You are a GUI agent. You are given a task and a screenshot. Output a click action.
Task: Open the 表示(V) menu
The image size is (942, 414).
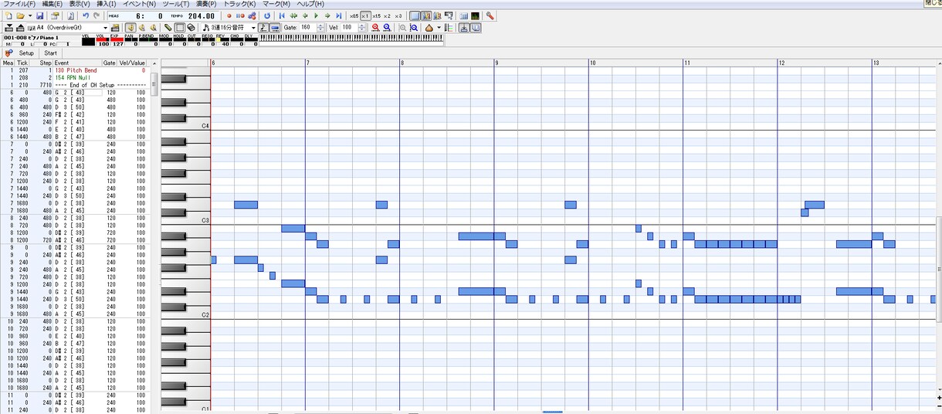point(80,4)
